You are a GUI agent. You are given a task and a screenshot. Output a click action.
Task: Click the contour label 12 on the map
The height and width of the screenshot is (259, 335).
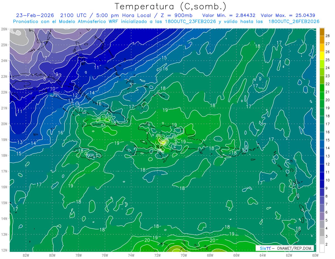75,95
